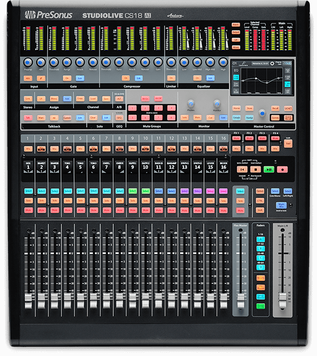Viewport: 317px width, 356px height.
Task: Arm recording with the red record button
Action: [283, 170]
